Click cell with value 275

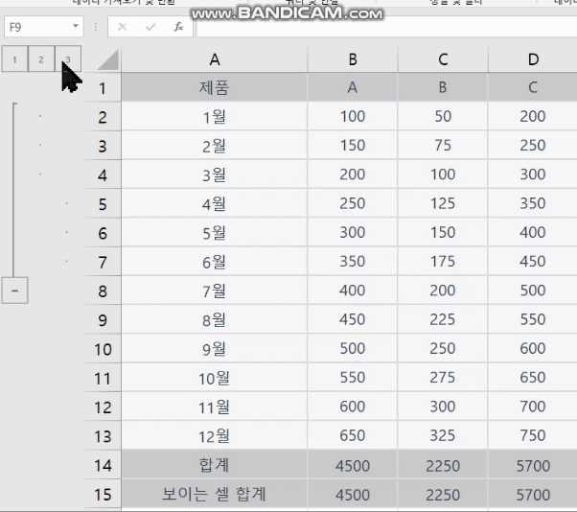[443, 378]
